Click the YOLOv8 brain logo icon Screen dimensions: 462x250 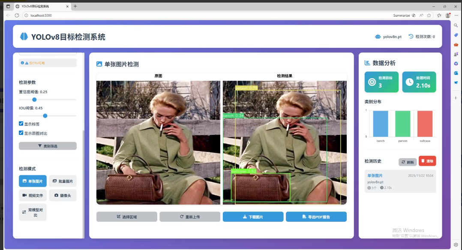click(x=24, y=37)
